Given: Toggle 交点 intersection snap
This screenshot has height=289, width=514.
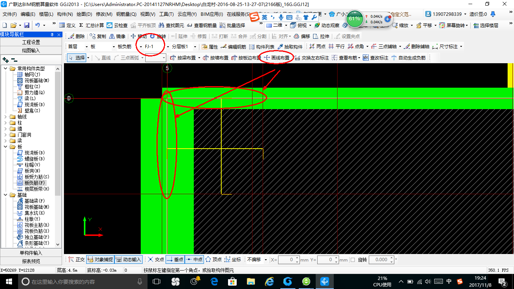Looking at the screenshot, I should 156,260.
